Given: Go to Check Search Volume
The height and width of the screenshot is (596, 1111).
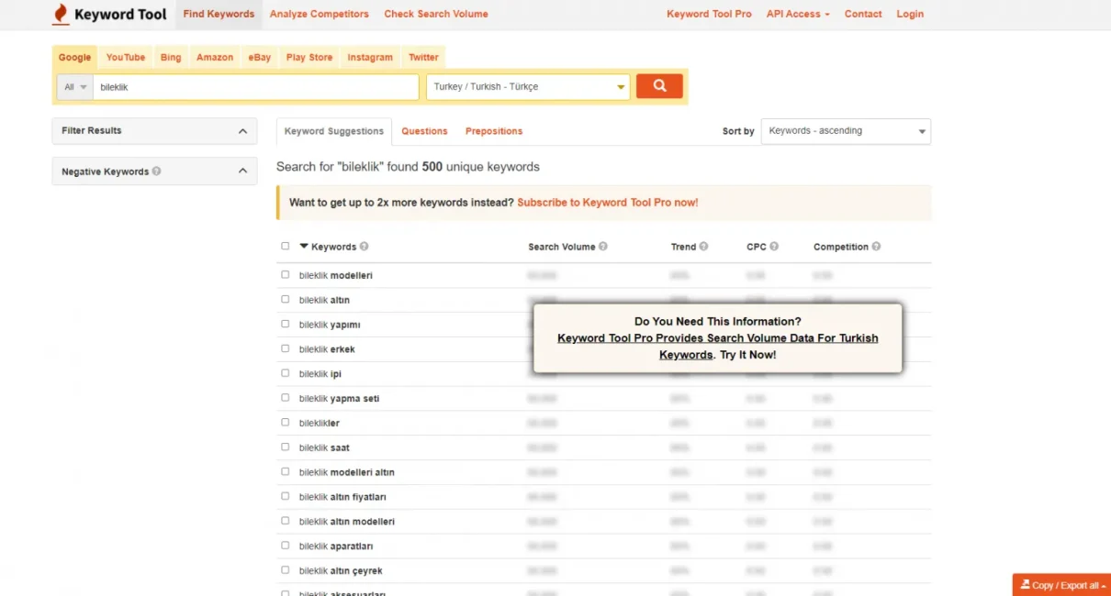Looking at the screenshot, I should [x=436, y=14].
